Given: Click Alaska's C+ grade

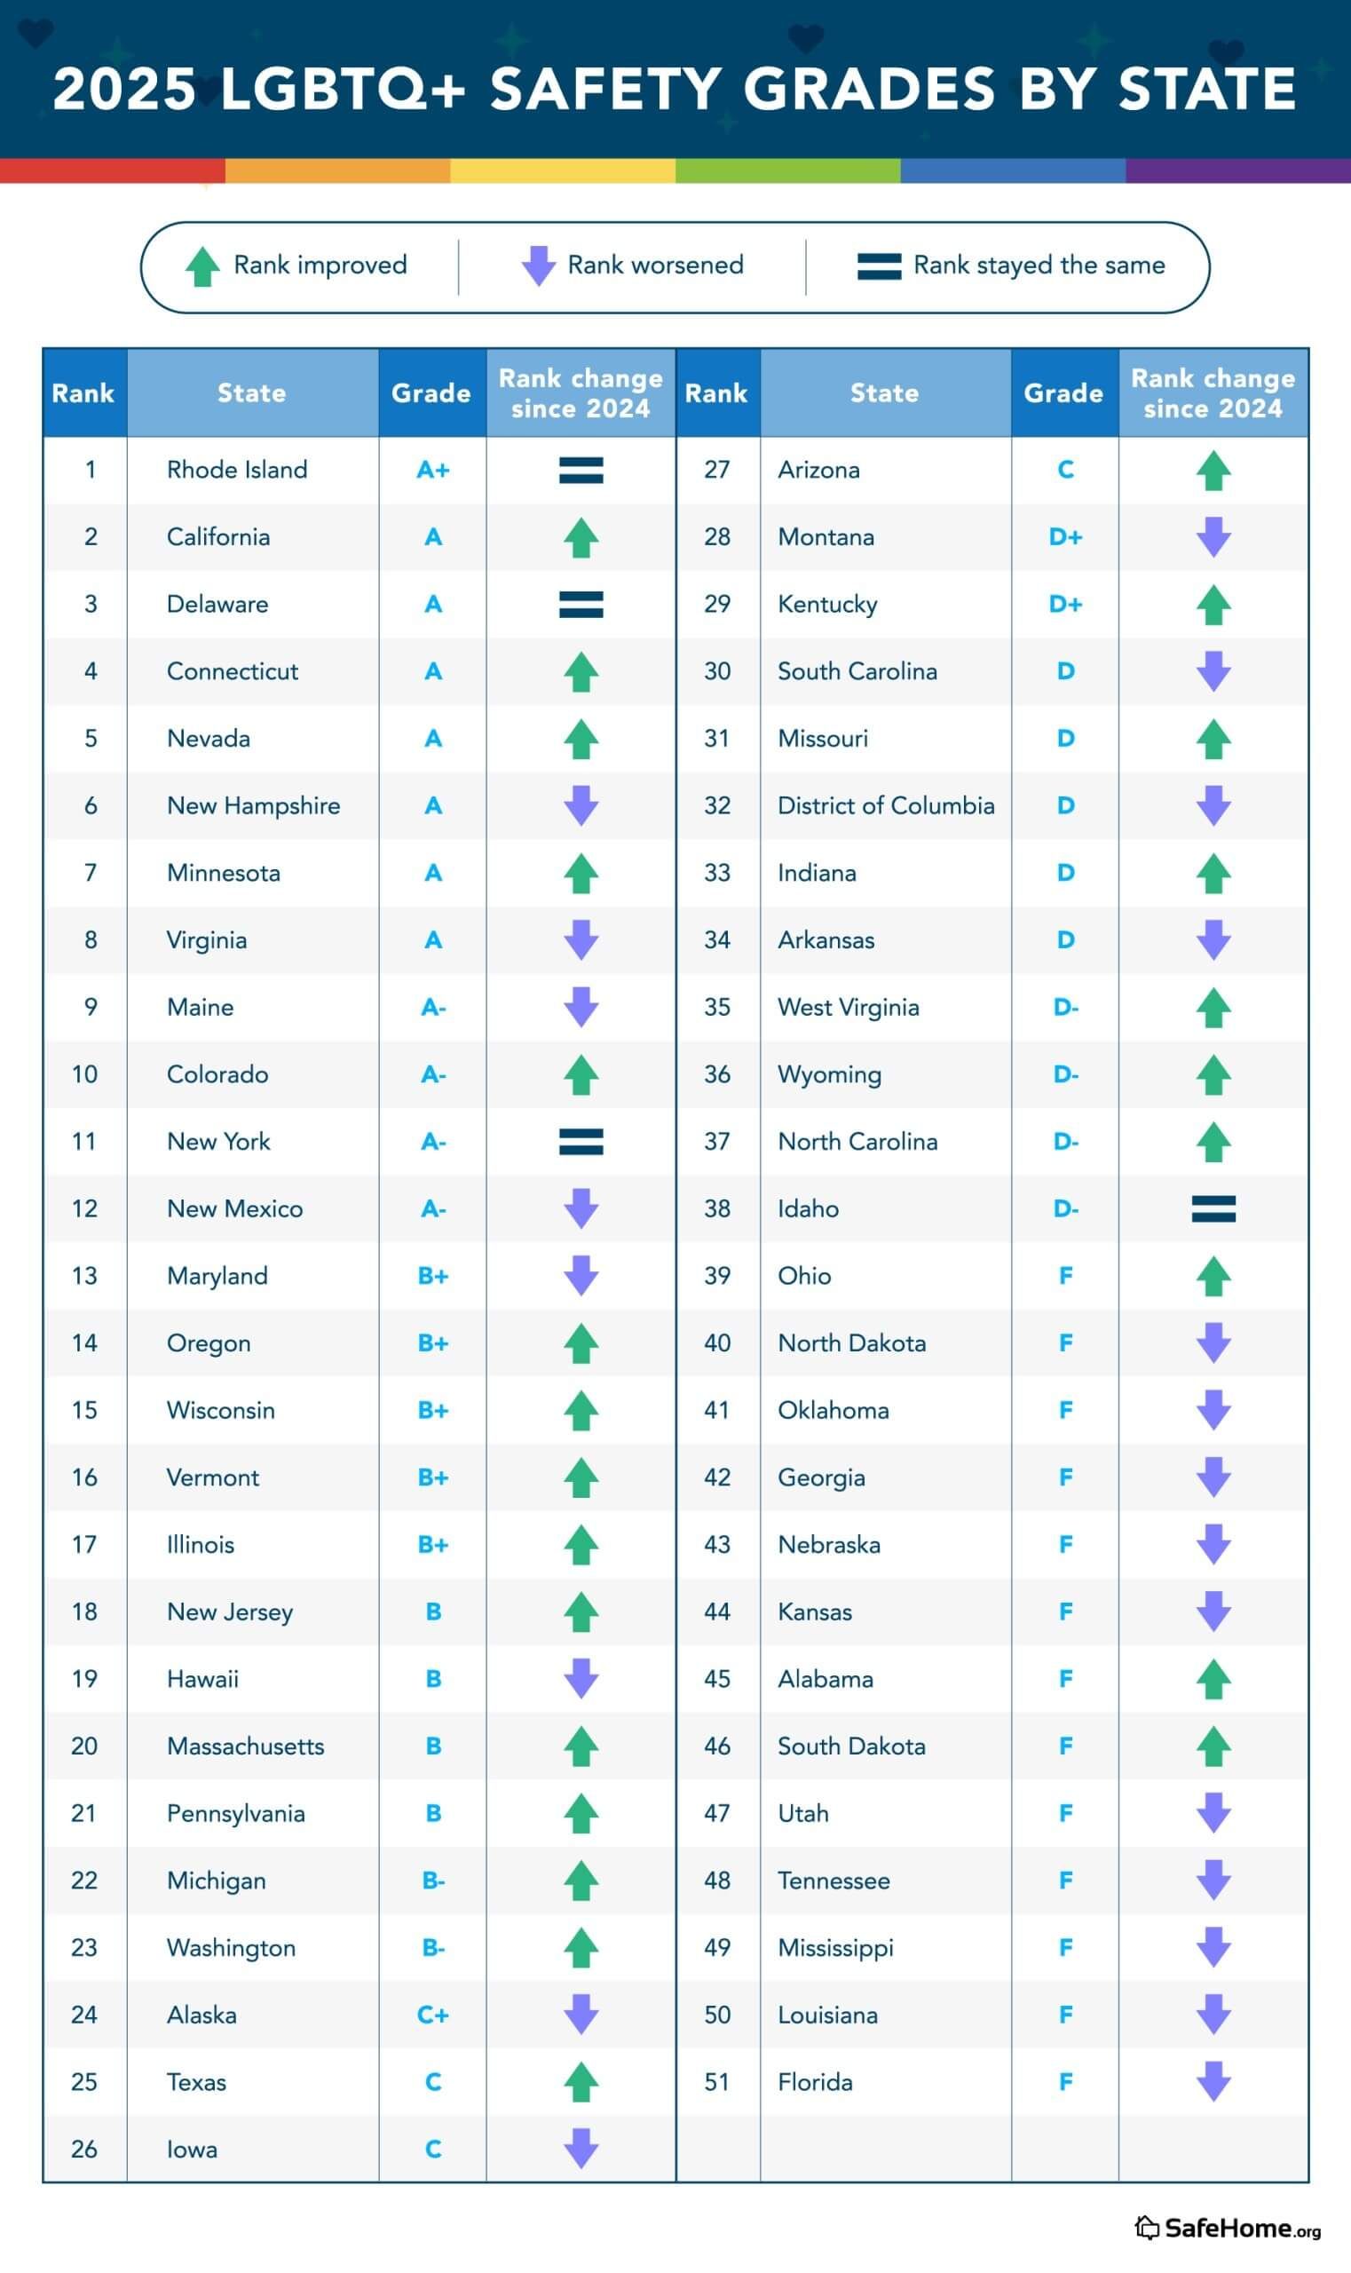Looking at the screenshot, I should (x=433, y=2015).
